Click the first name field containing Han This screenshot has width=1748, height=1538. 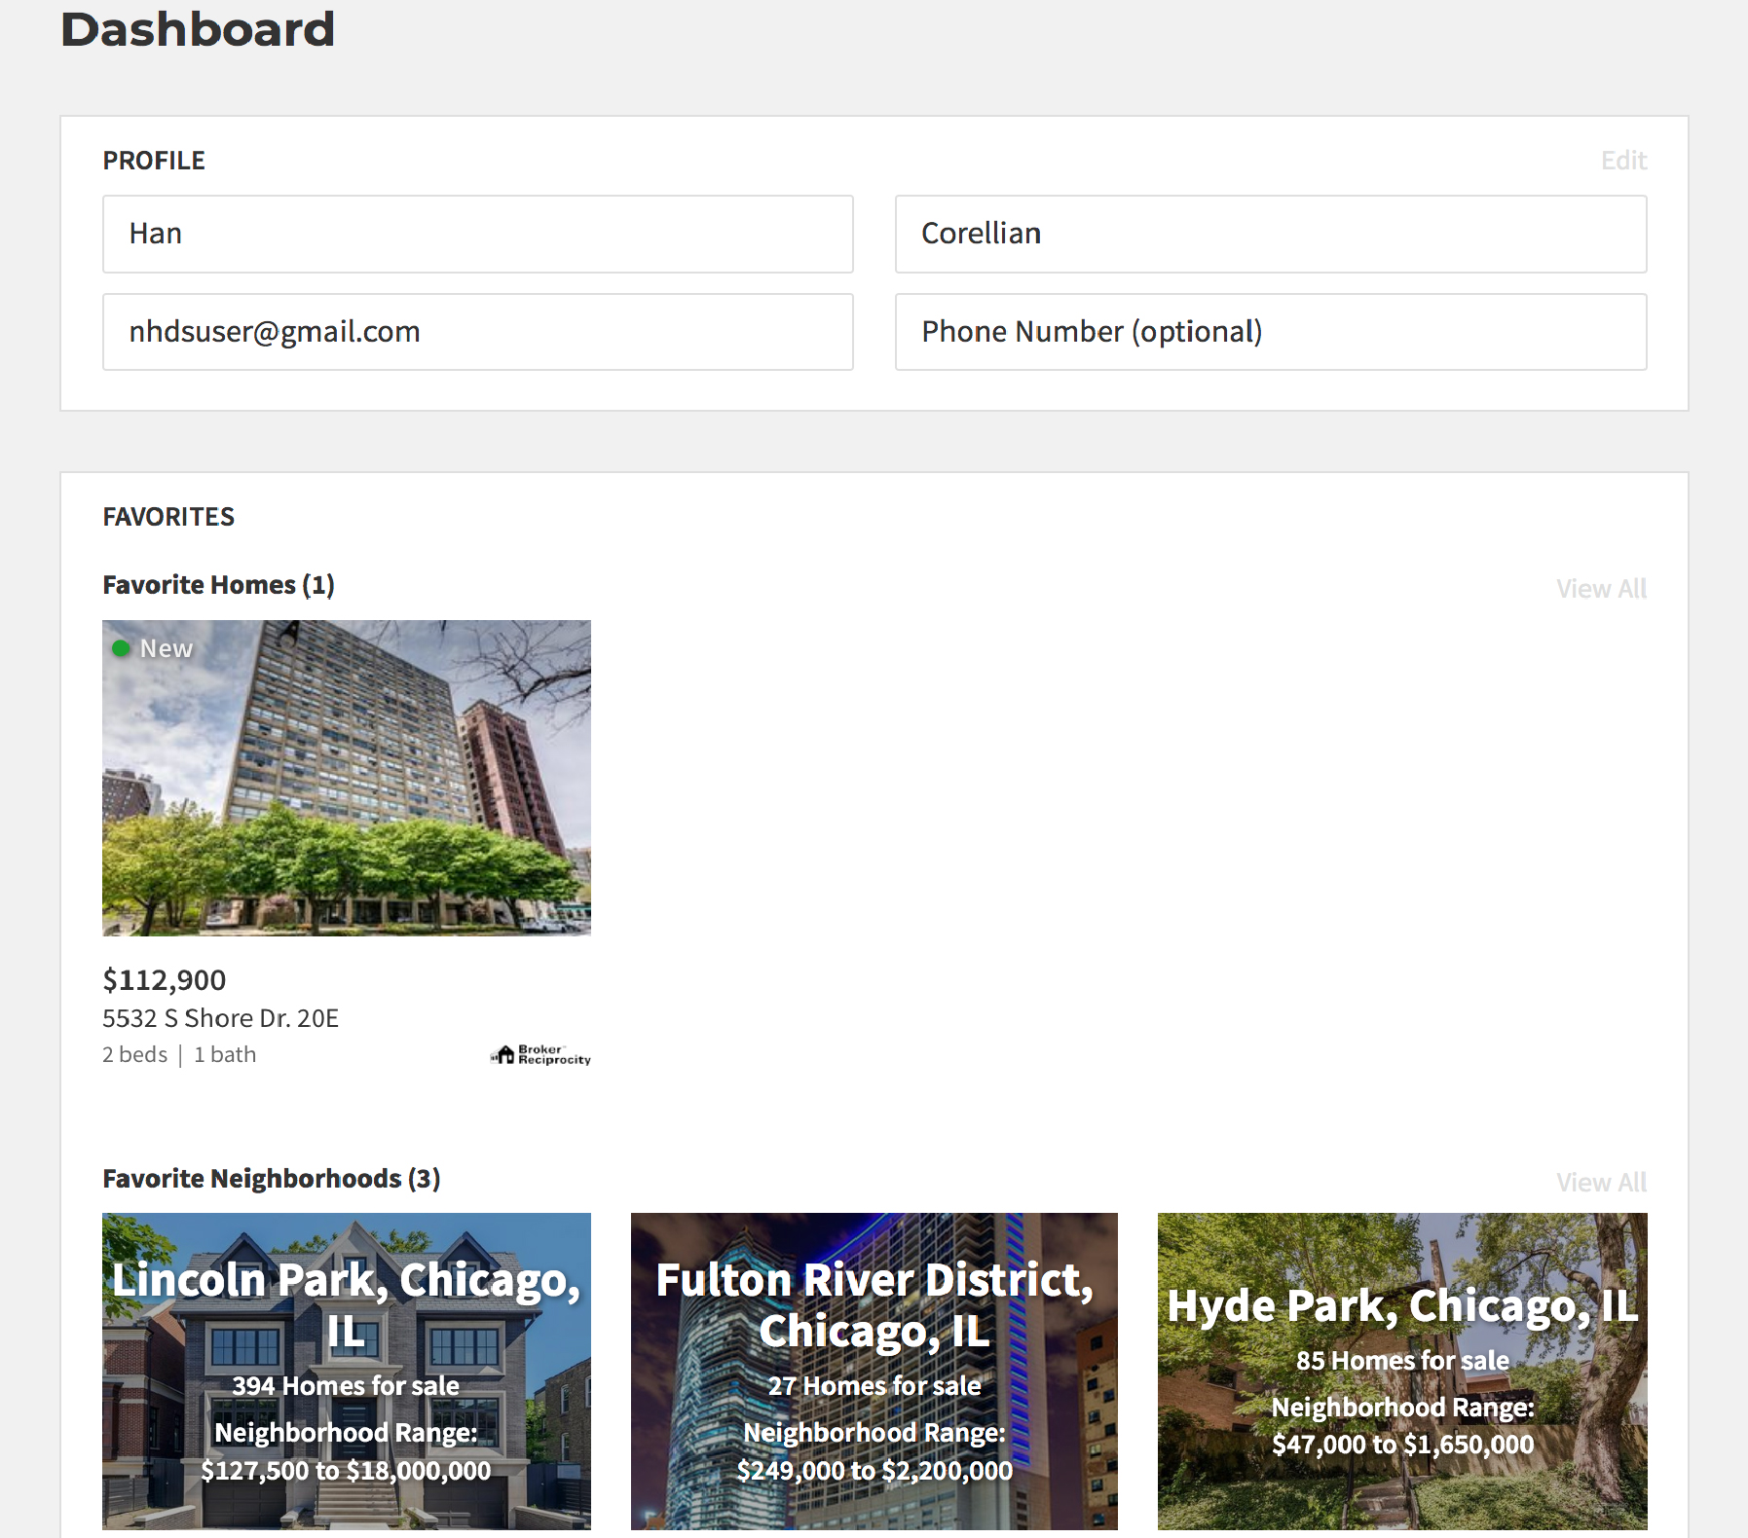click(478, 235)
